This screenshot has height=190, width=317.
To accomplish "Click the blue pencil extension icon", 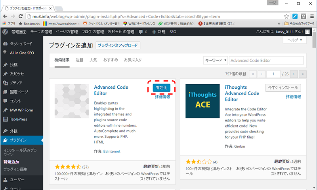I will click(x=295, y=16).
